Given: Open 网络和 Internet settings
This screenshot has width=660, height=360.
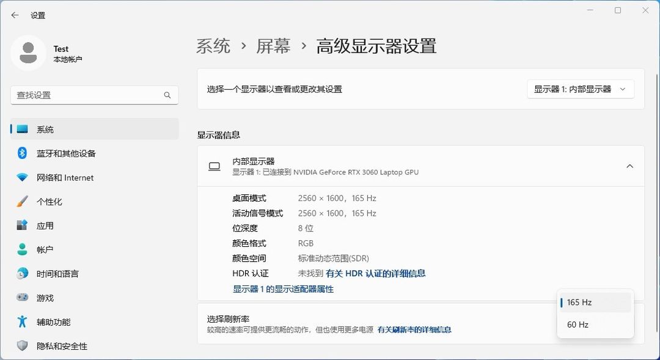Looking at the screenshot, I should point(95,177).
